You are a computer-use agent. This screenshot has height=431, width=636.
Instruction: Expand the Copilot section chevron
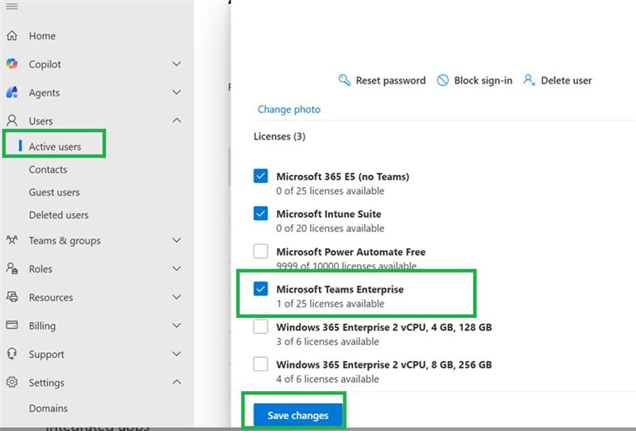[176, 64]
